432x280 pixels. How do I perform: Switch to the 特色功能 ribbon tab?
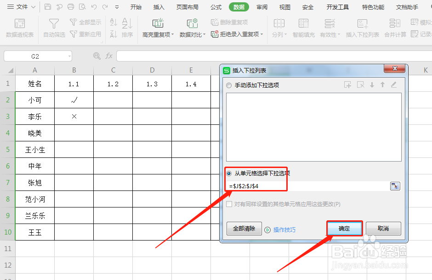pos(373,7)
